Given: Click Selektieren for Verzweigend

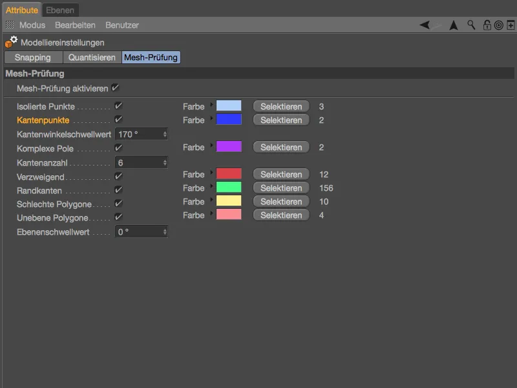Looking at the screenshot, I should point(281,174).
